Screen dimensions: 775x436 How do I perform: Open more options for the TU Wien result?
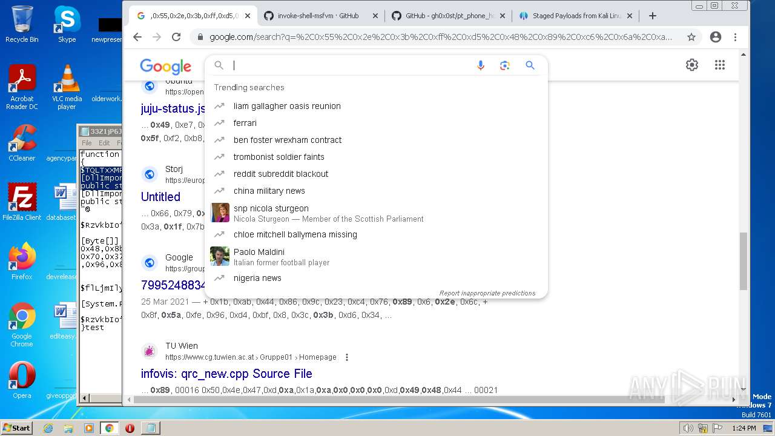(x=347, y=357)
